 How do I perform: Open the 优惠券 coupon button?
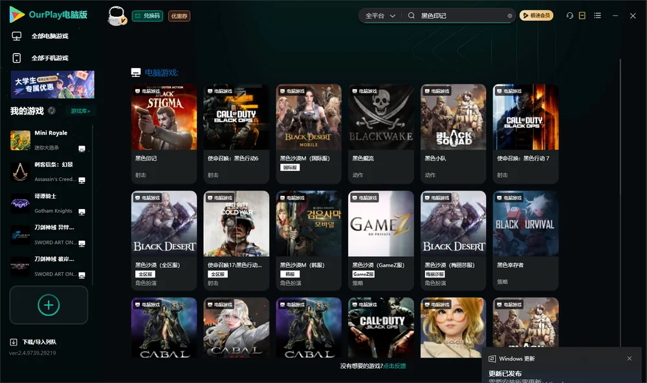179,16
